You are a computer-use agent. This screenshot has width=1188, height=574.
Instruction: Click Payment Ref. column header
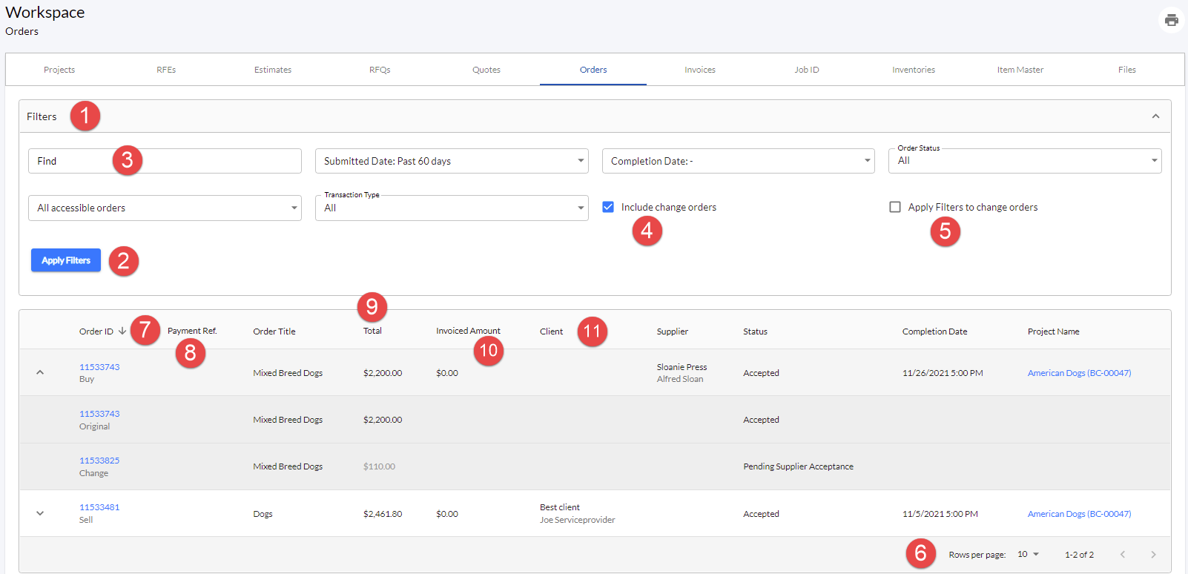(x=192, y=331)
